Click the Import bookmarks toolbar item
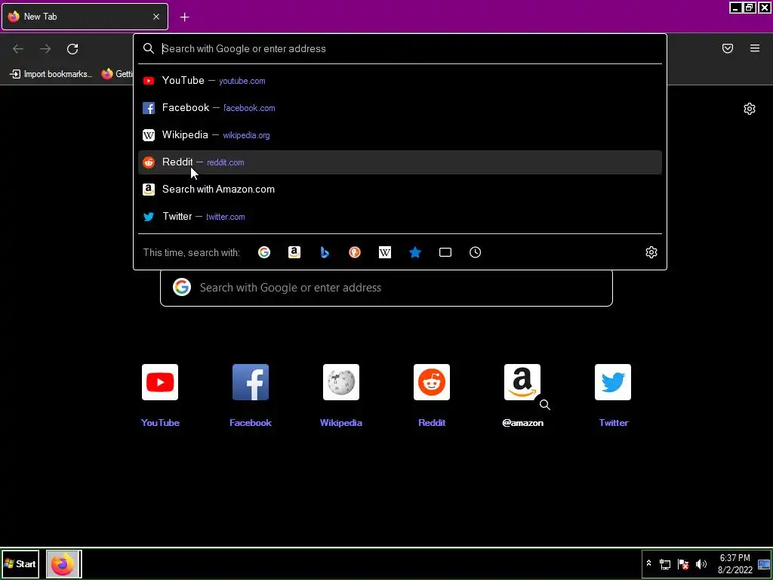This screenshot has height=580, width=773. pos(51,74)
